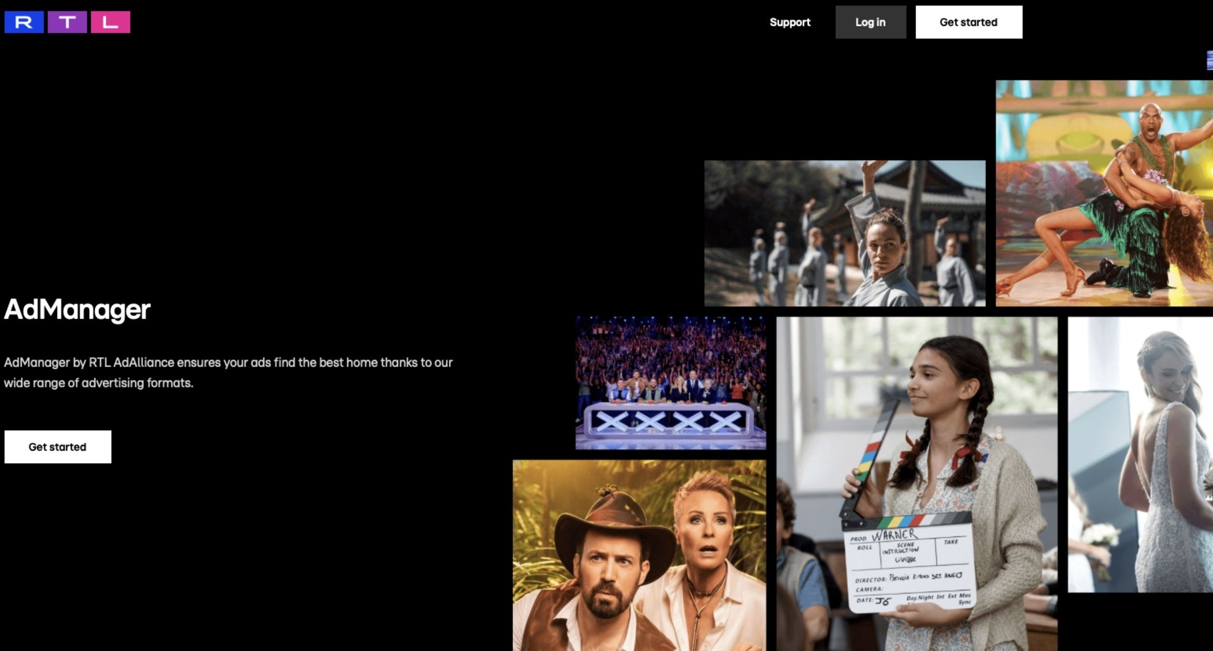Image resolution: width=1213 pixels, height=651 pixels.
Task: Open the martial arts temple photo
Action: (x=845, y=233)
